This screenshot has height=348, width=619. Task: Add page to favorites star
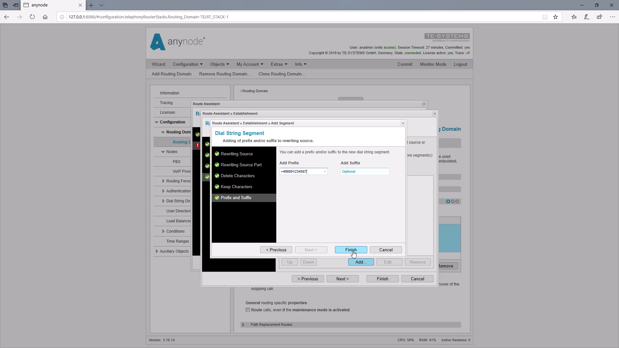pyautogui.click(x=555, y=17)
